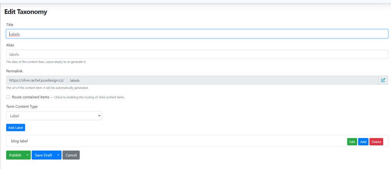Viewport: 391px width, 169px height.
Task: Expand the Save Draft dropdown arrow
Action: click(58, 155)
